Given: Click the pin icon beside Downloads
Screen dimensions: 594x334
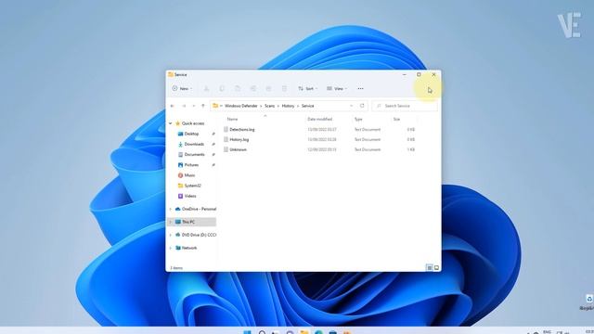Looking at the screenshot, I should tap(213, 145).
